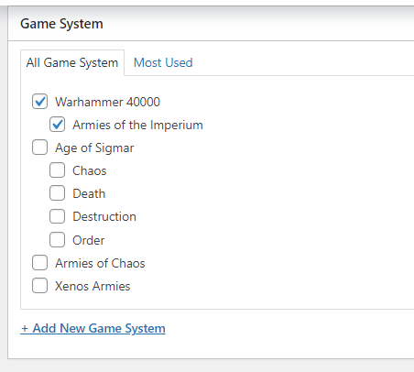Click the Armies of the Imperium label text
This screenshot has height=372, width=414.
[x=137, y=125]
